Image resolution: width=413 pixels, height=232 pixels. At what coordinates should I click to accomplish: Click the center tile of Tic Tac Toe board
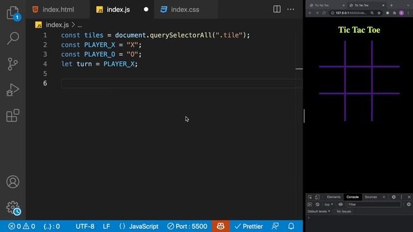pyautogui.click(x=359, y=80)
